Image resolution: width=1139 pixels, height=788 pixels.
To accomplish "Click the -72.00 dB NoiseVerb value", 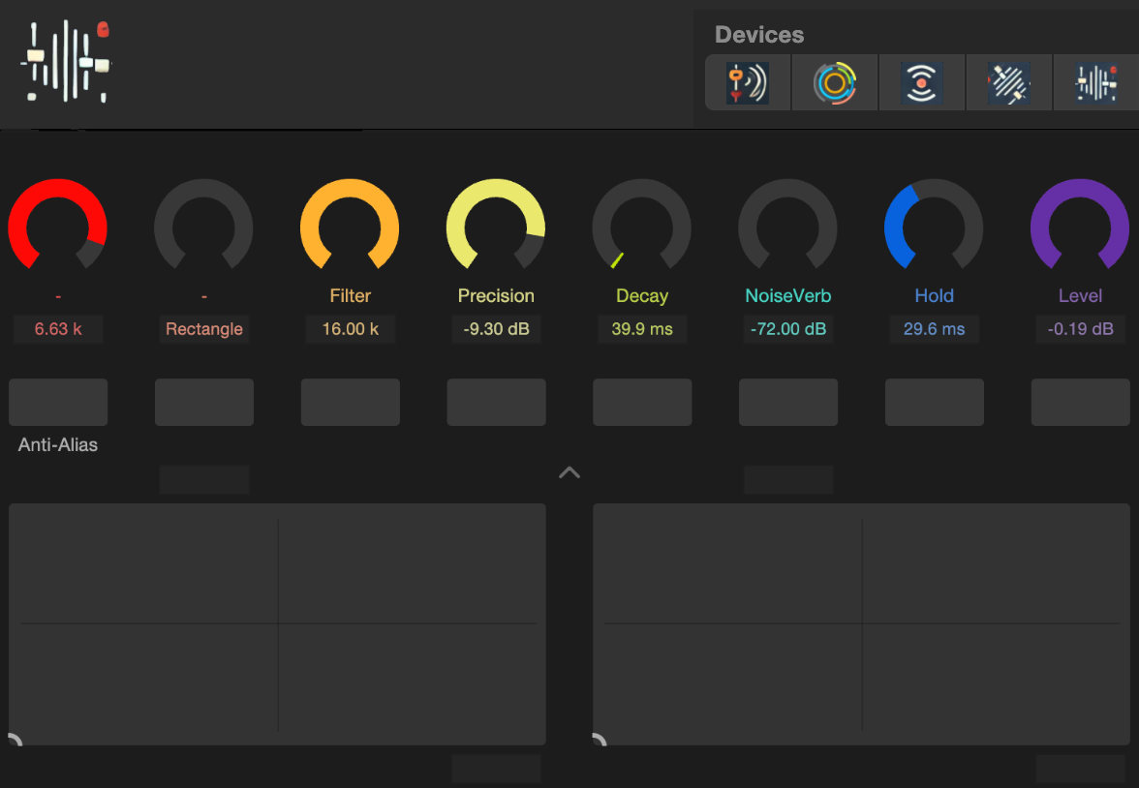I will tap(788, 329).
